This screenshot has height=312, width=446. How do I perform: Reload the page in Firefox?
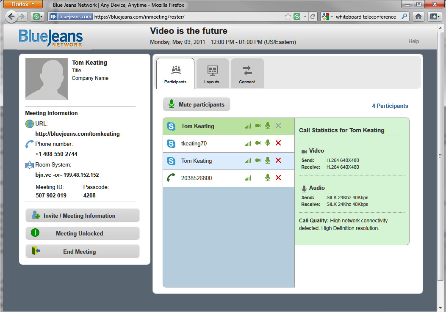[x=313, y=17]
